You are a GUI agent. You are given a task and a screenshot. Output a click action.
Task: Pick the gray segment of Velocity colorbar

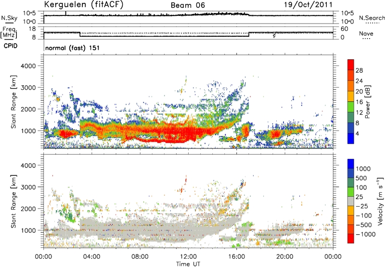coord(351,201)
